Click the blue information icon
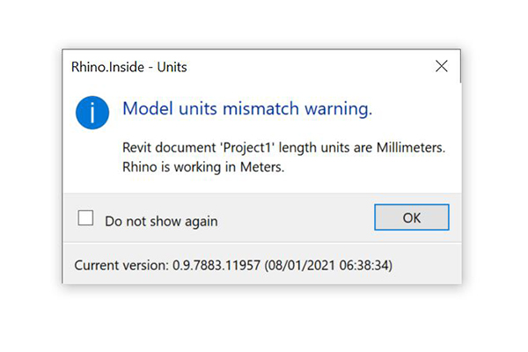 coord(92,113)
